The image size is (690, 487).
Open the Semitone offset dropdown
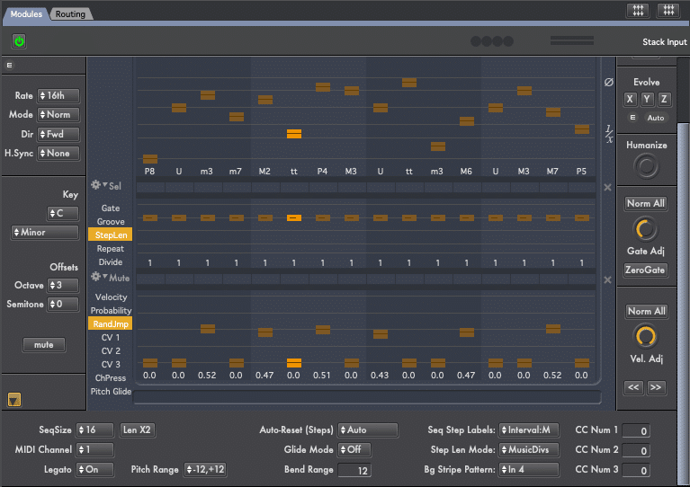(x=63, y=304)
